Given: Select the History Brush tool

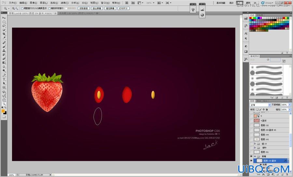Looking at the screenshot, I should click(x=4, y=55).
